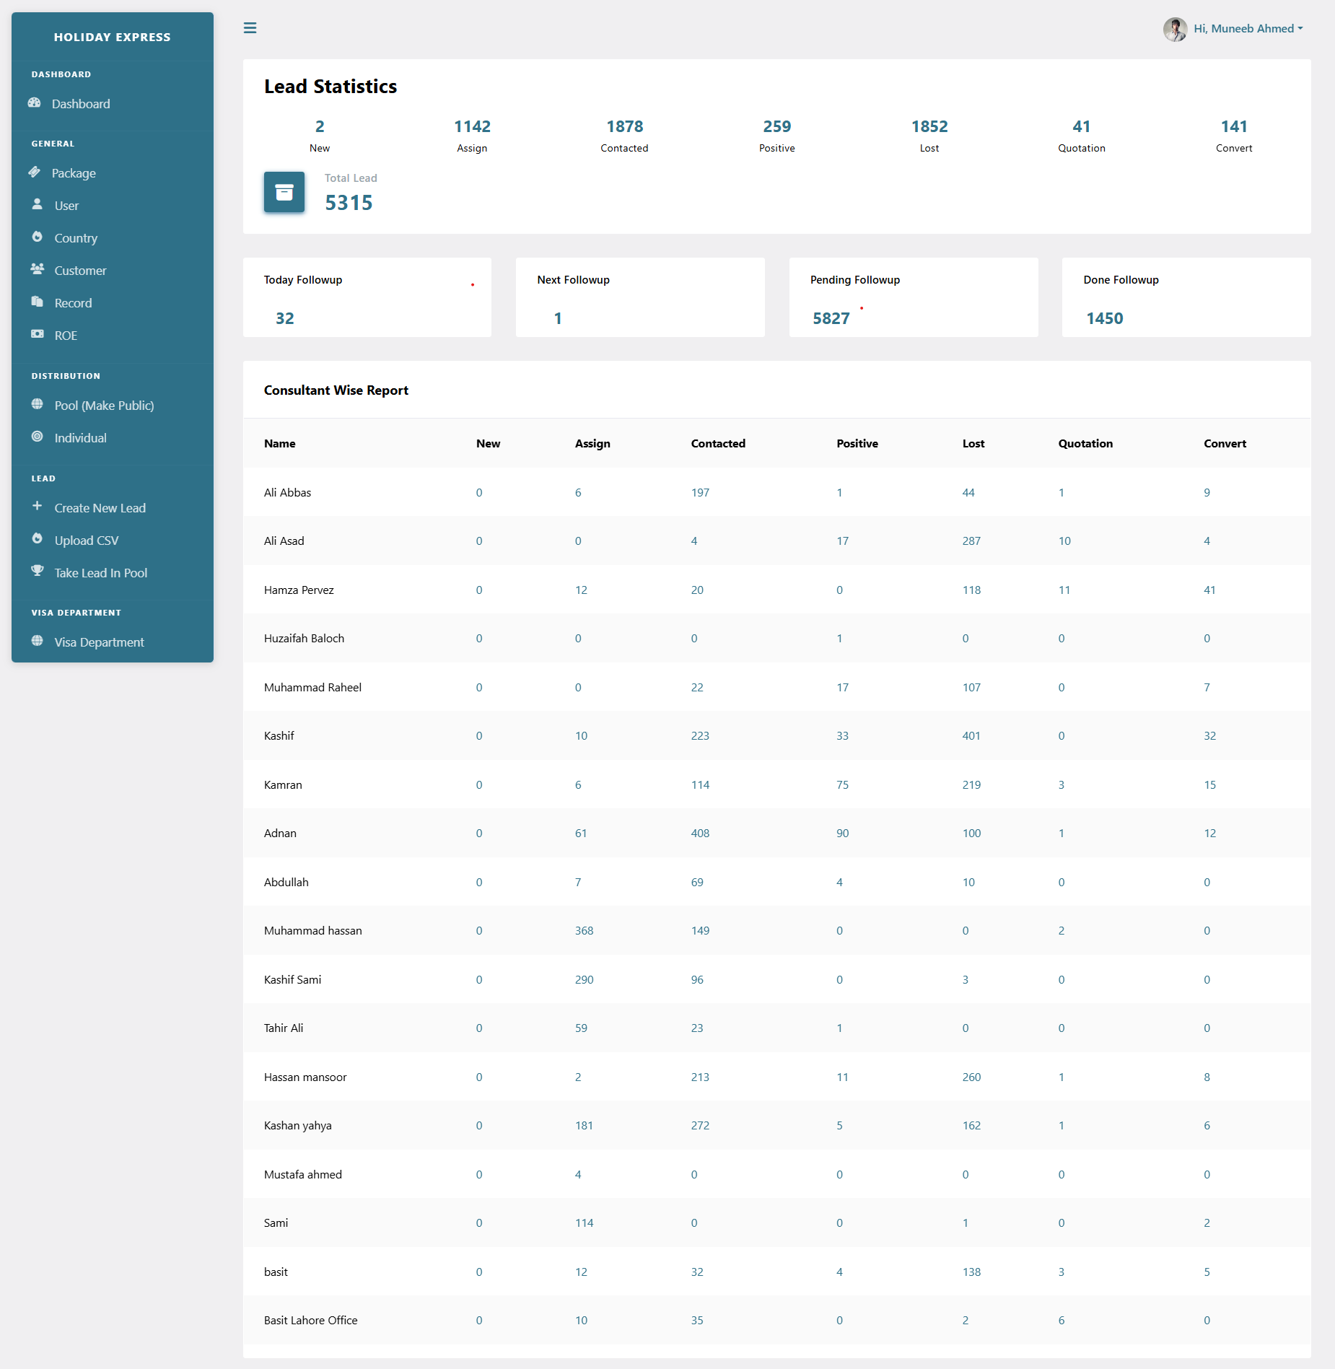Click the Pending Followup count 5827
Screen dimensions: 1335x1369
pyautogui.click(x=831, y=318)
